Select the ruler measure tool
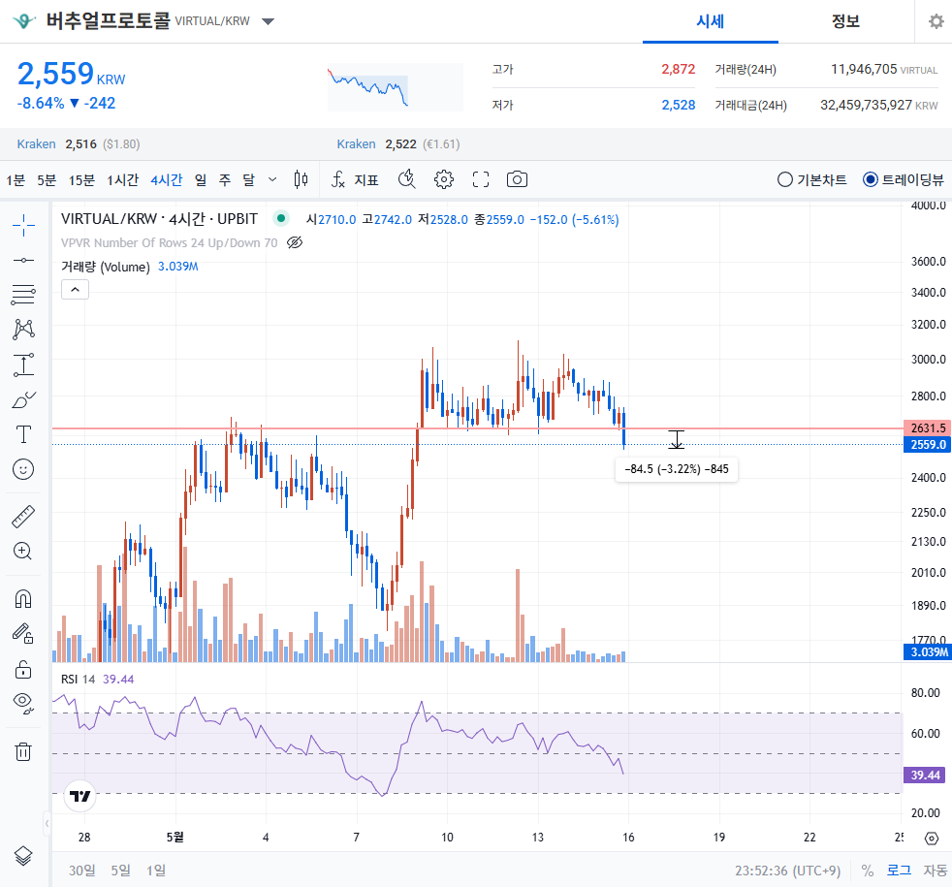Image resolution: width=952 pixels, height=887 pixels. point(23,517)
